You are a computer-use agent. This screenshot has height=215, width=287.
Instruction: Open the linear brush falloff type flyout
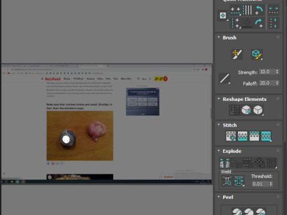click(224, 78)
